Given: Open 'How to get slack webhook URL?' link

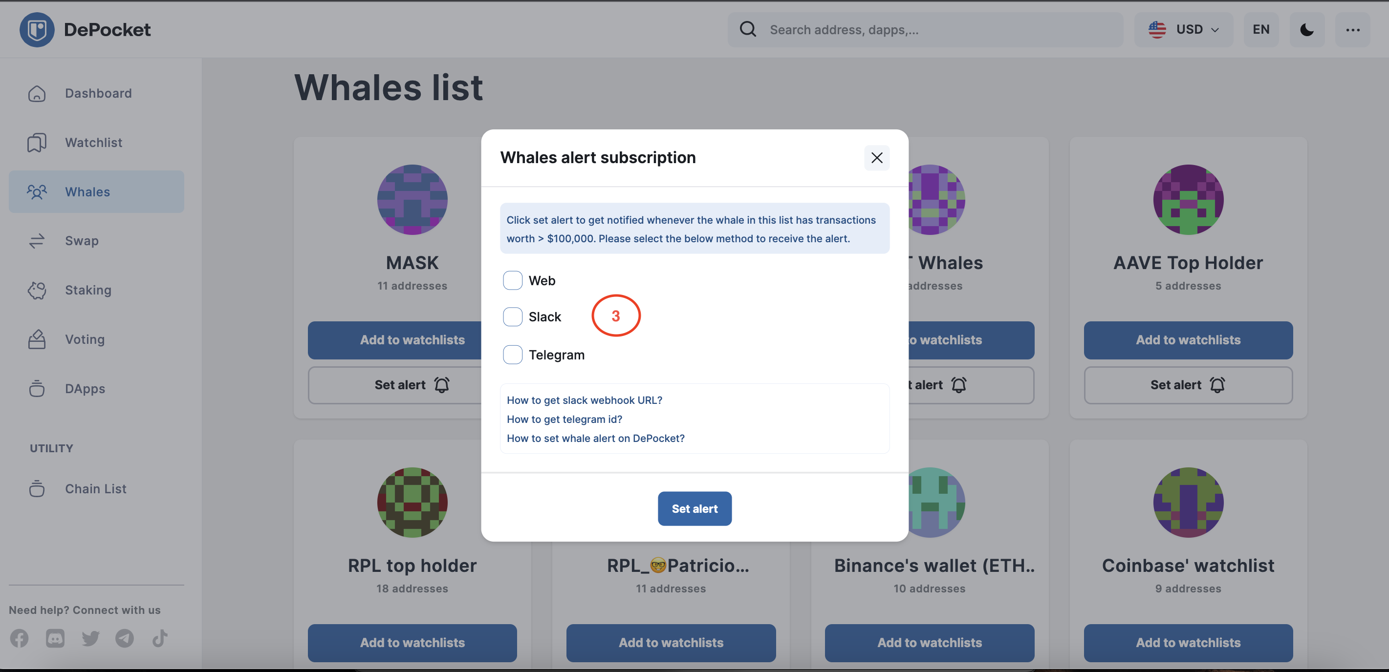Looking at the screenshot, I should click(584, 400).
